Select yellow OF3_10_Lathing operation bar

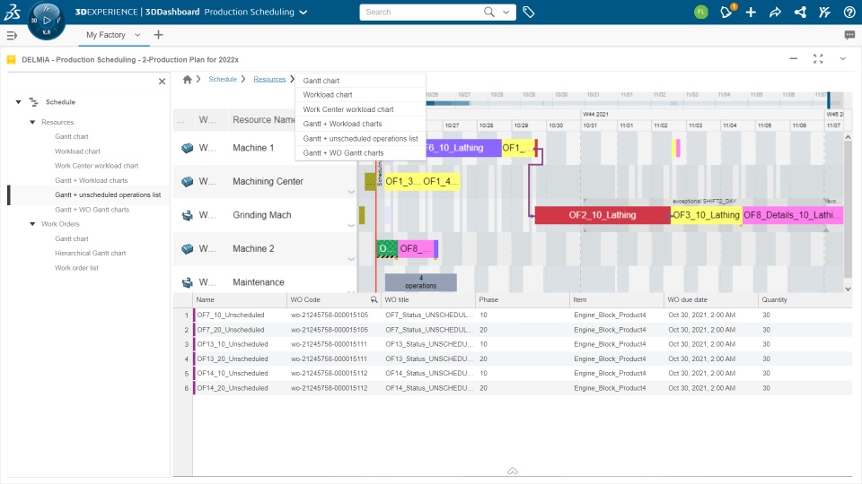pyautogui.click(x=707, y=215)
